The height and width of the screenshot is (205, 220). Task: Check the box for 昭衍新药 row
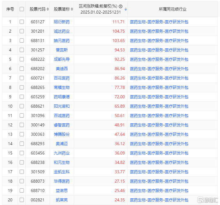(22, 22)
